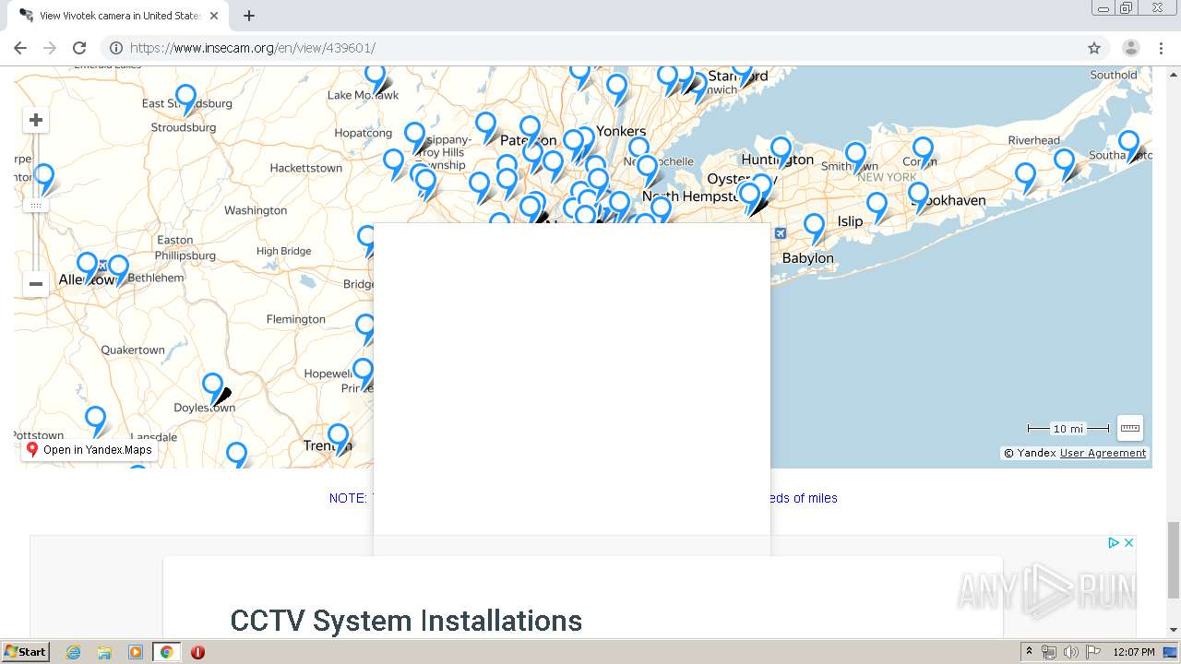Viewport: 1181px width, 664px height.
Task: Open the media player taskbar icon
Action: tap(135, 652)
